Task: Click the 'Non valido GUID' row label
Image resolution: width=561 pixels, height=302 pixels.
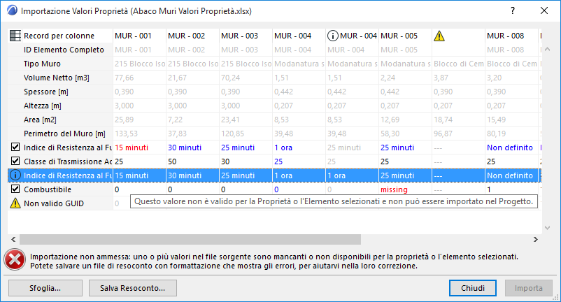Action: [54, 203]
